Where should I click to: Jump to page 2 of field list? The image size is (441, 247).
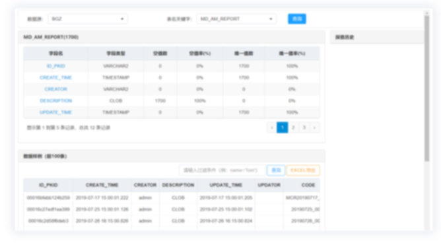(x=293, y=127)
